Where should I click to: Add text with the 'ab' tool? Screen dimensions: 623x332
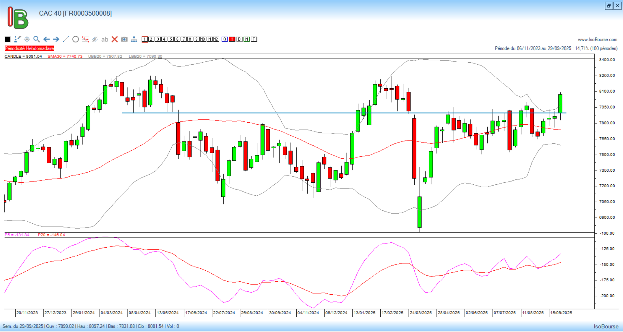click(104, 39)
